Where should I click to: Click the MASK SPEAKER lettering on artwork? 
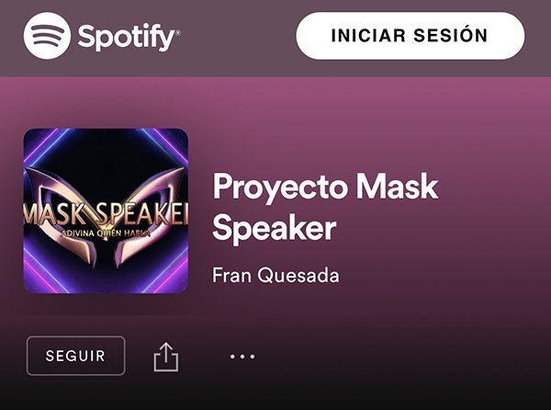point(106,213)
